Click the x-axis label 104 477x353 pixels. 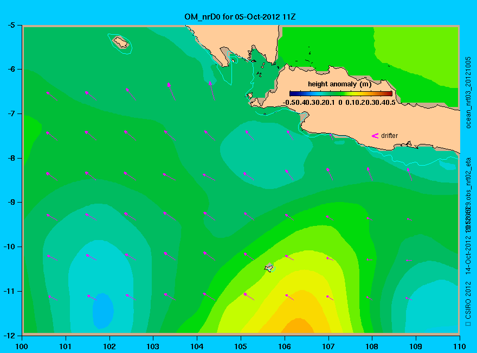tap(197, 346)
